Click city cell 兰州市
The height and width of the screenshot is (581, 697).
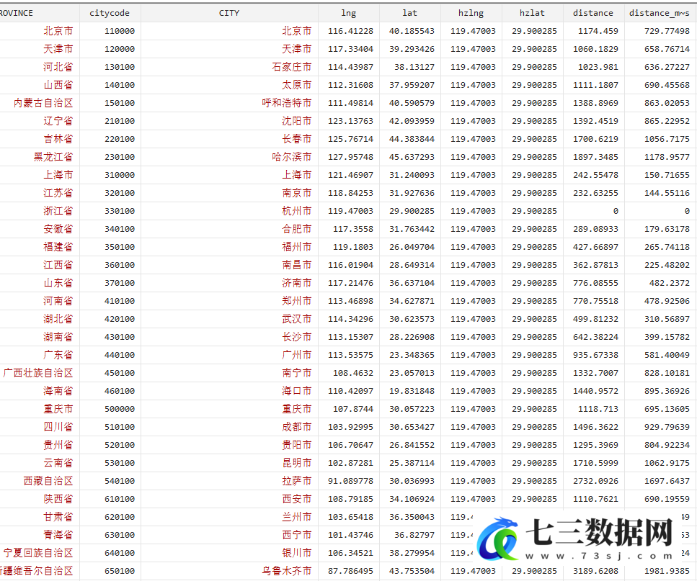[x=297, y=517]
